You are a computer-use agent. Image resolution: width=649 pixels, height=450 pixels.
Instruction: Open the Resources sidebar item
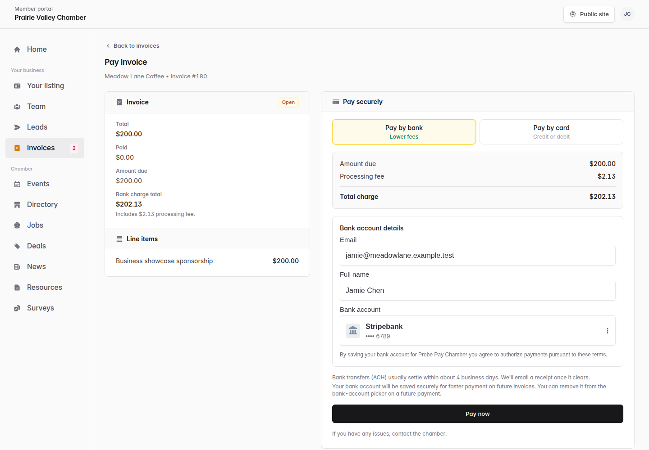[45, 288]
